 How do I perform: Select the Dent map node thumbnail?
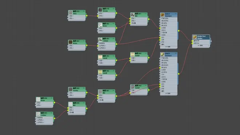click(71, 12)
